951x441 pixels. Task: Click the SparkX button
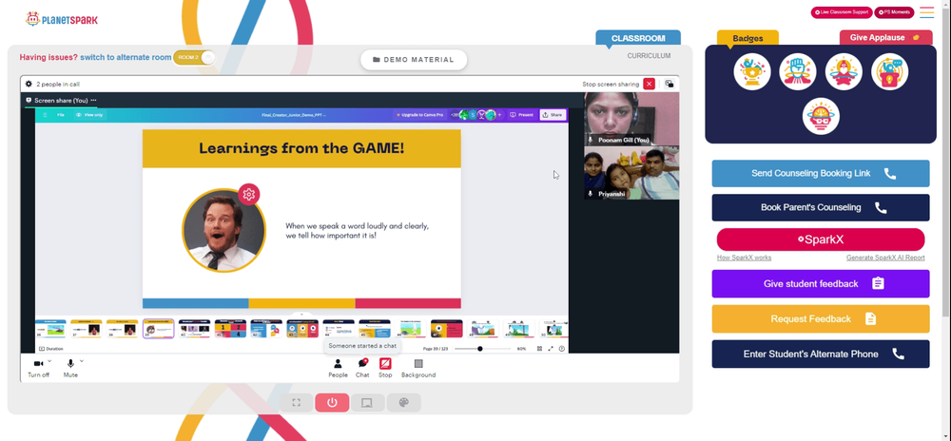click(821, 240)
